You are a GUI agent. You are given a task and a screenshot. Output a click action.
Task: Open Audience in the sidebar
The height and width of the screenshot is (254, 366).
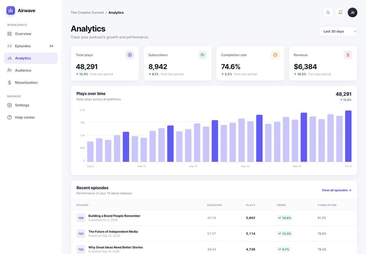point(31,70)
